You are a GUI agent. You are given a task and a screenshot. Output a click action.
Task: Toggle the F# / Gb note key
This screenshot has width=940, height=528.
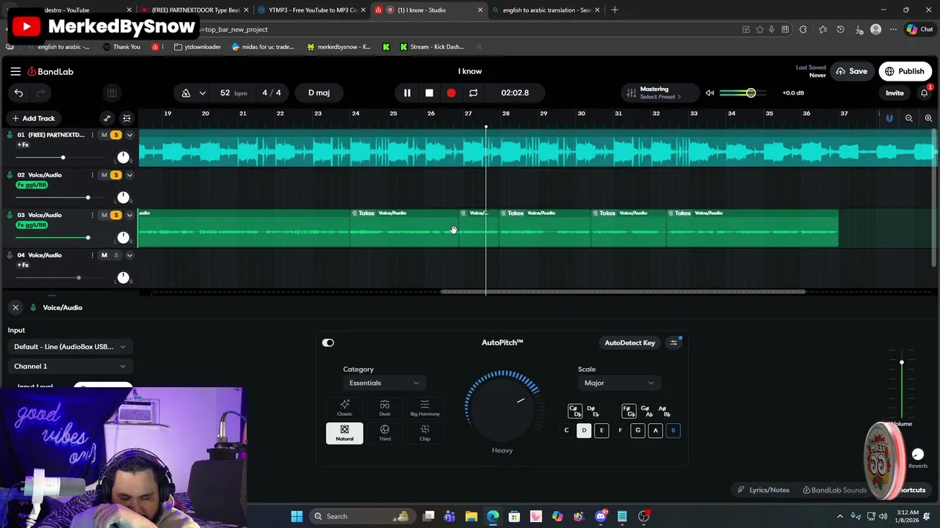click(x=629, y=411)
